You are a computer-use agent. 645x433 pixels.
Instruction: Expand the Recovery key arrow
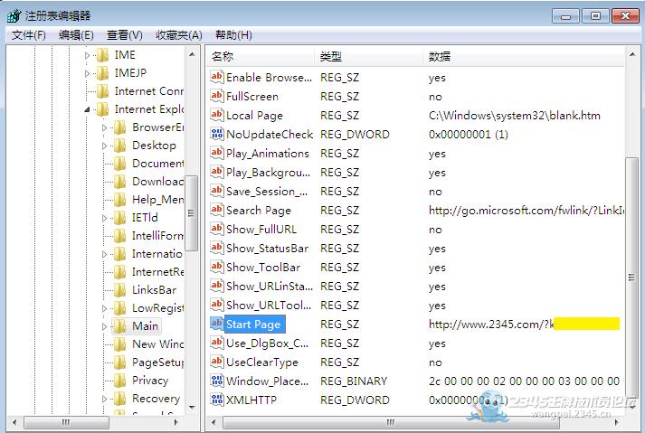(104, 399)
